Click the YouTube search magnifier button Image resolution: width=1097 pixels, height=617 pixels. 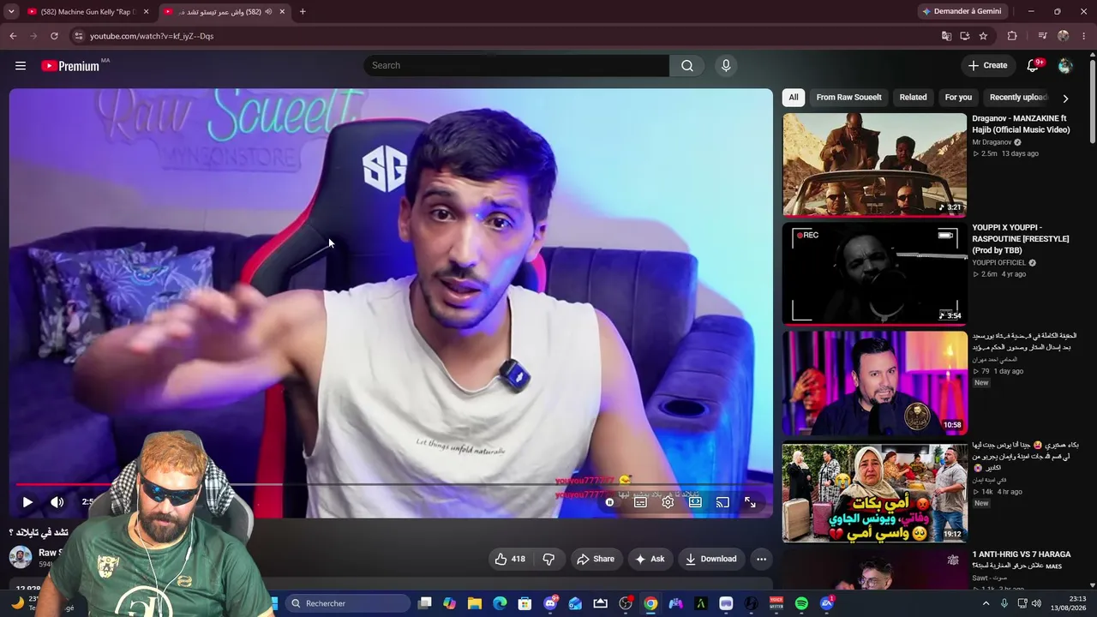point(687,66)
